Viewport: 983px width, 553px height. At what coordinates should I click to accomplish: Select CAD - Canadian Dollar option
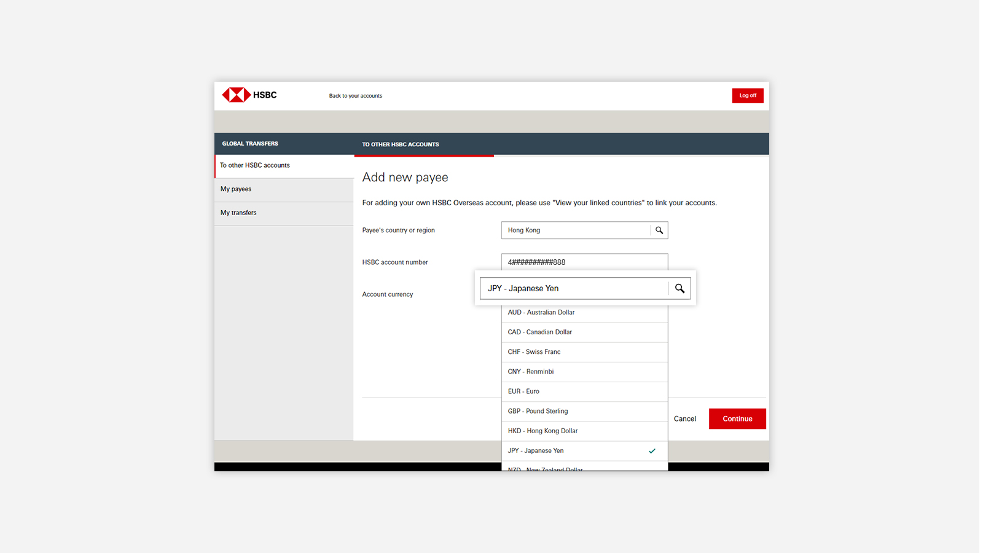coord(584,332)
